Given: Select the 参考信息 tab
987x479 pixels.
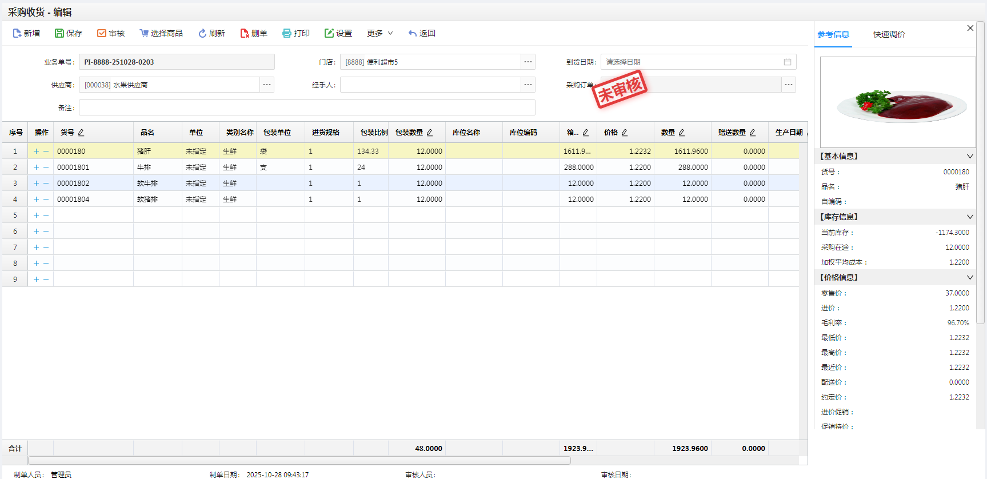Looking at the screenshot, I should (x=833, y=34).
